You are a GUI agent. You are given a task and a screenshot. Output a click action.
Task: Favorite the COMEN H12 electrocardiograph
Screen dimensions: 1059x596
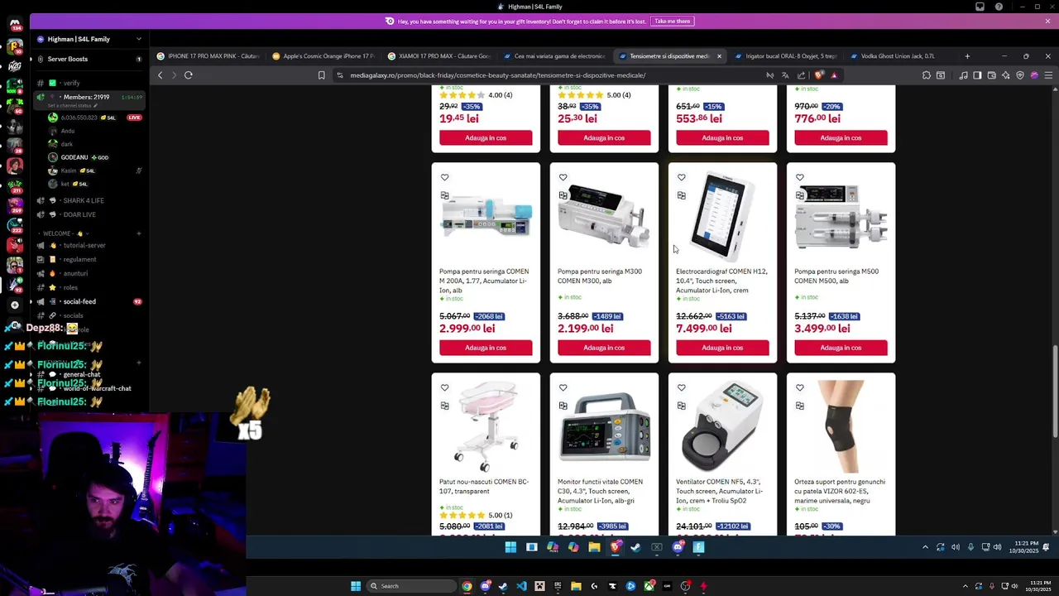(681, 177)
